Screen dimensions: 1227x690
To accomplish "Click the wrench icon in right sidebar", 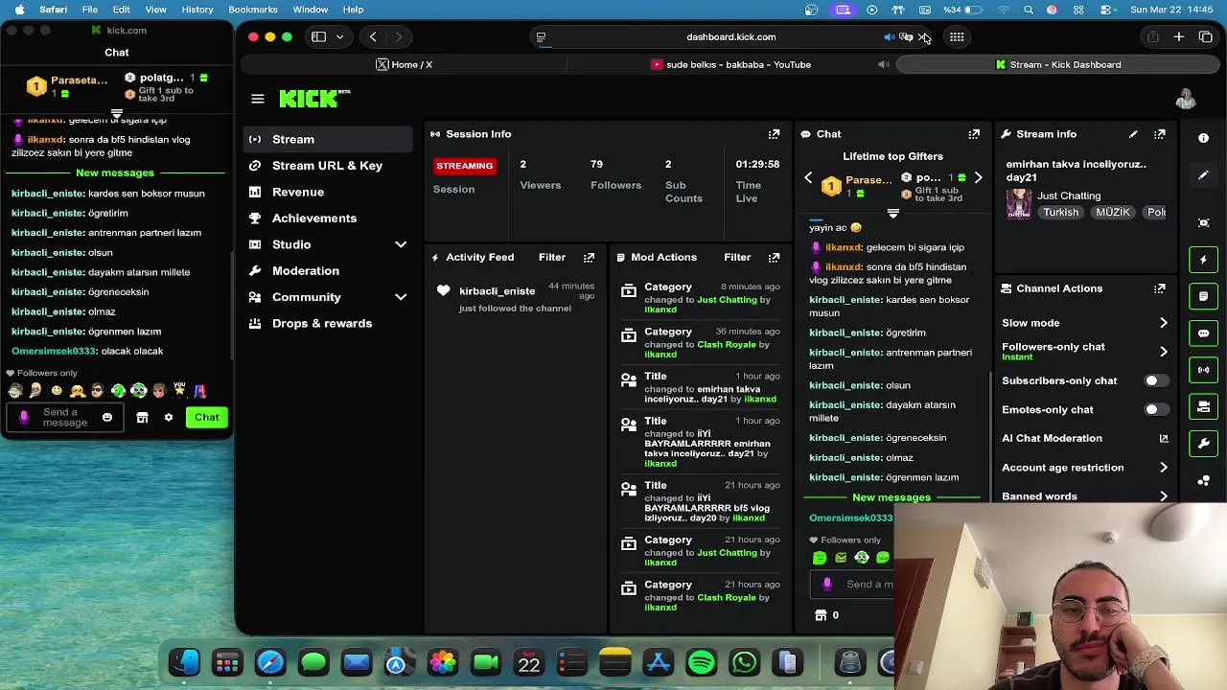I will (x=1204, y=444).
